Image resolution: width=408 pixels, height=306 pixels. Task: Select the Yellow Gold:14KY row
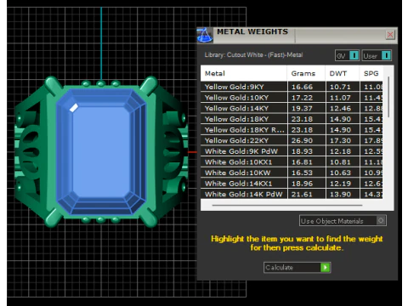coord(292,108)
